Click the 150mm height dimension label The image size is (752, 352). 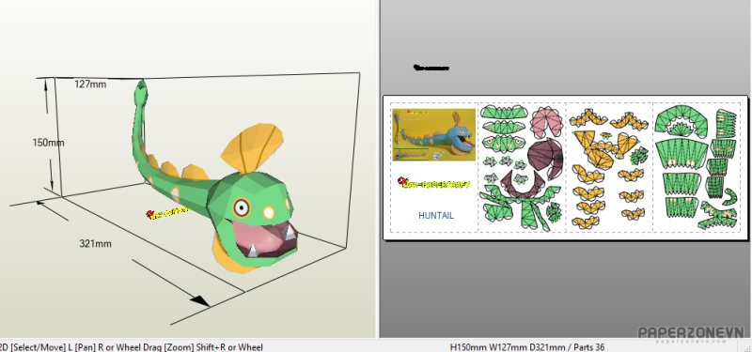(x=49, y=143)
